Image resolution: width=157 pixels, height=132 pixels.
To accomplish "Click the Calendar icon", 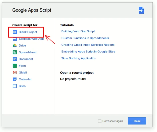I will [x=15, y=79].
